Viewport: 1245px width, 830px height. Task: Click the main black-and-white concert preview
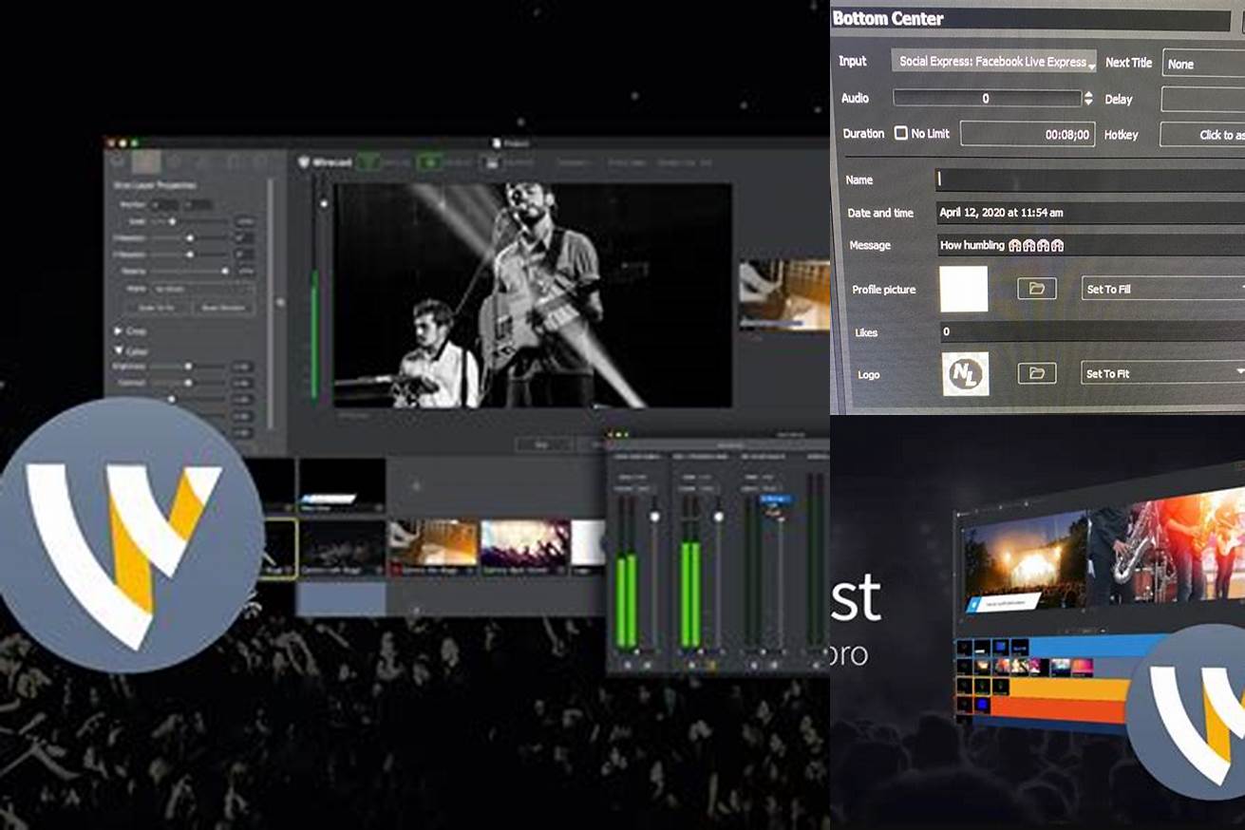tap(533, 295)
